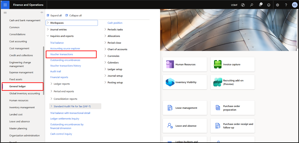Viewport: 299px width, 143px height.
Task: Collapse navigation pane hamburger icon
Action: pos(5,13)
